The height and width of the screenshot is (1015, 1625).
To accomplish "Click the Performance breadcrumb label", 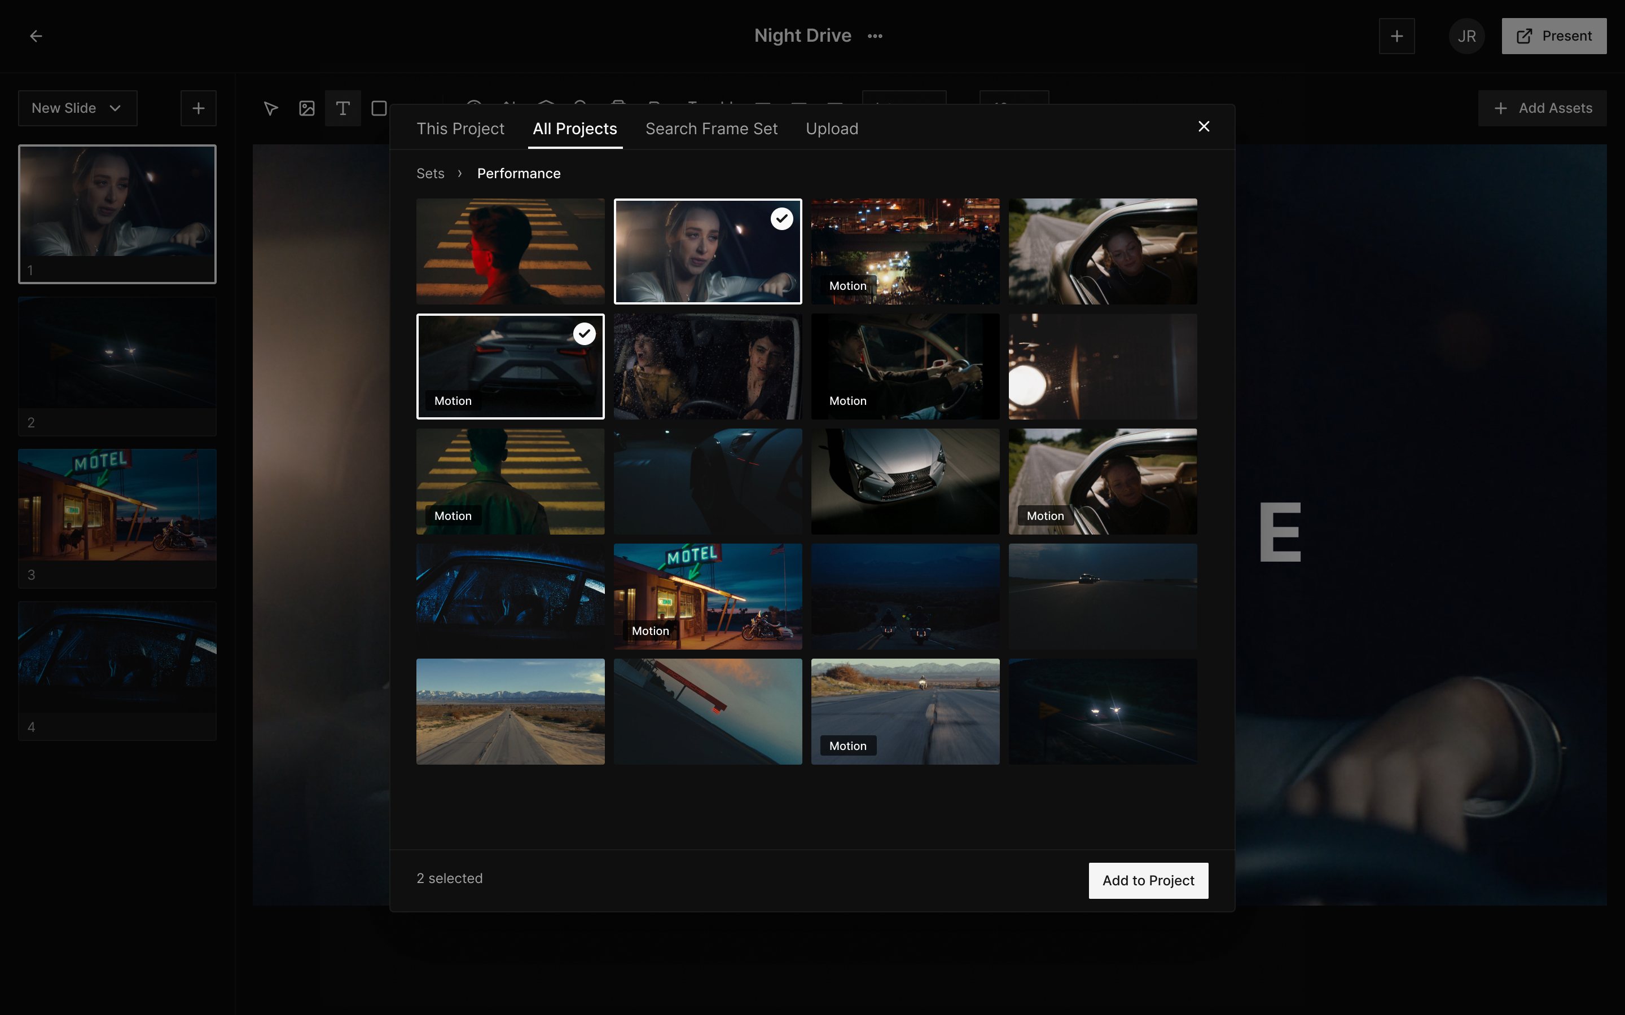I will pyautogui.click(x=519, y=173).
